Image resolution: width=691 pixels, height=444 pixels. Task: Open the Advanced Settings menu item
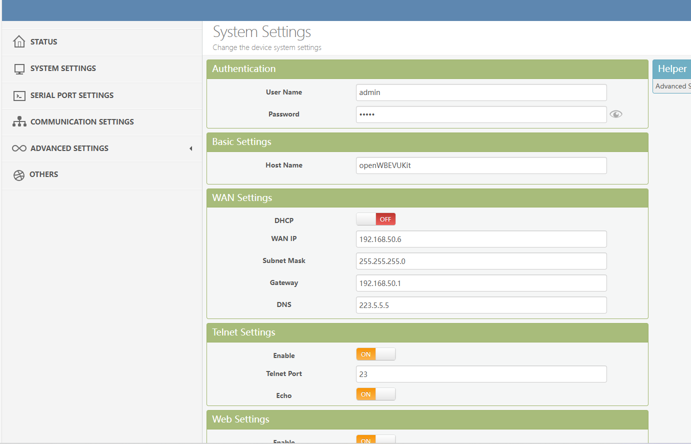coord(102,148)
